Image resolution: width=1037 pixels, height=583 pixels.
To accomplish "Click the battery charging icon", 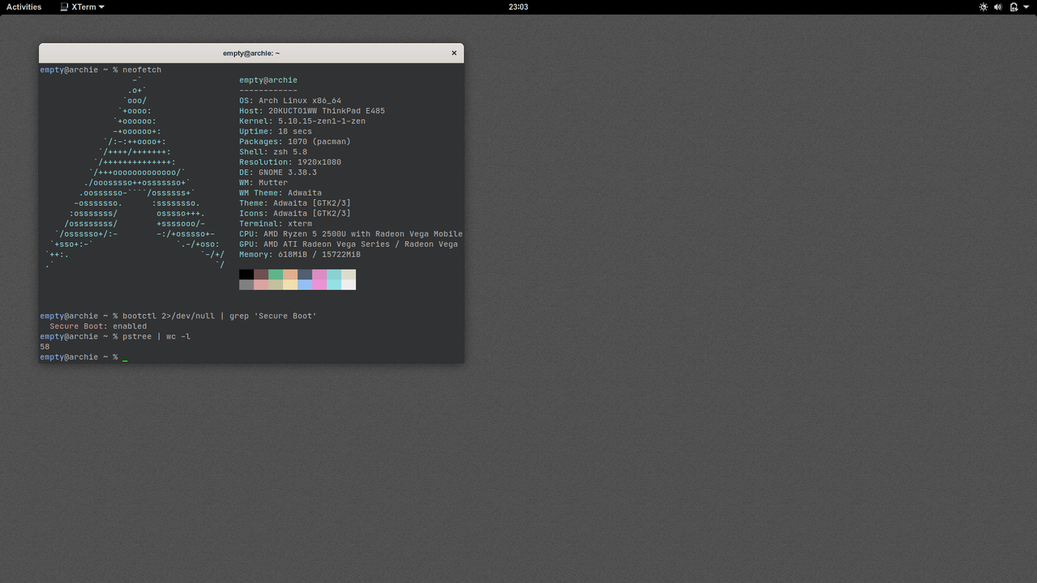I will 1014,6.
